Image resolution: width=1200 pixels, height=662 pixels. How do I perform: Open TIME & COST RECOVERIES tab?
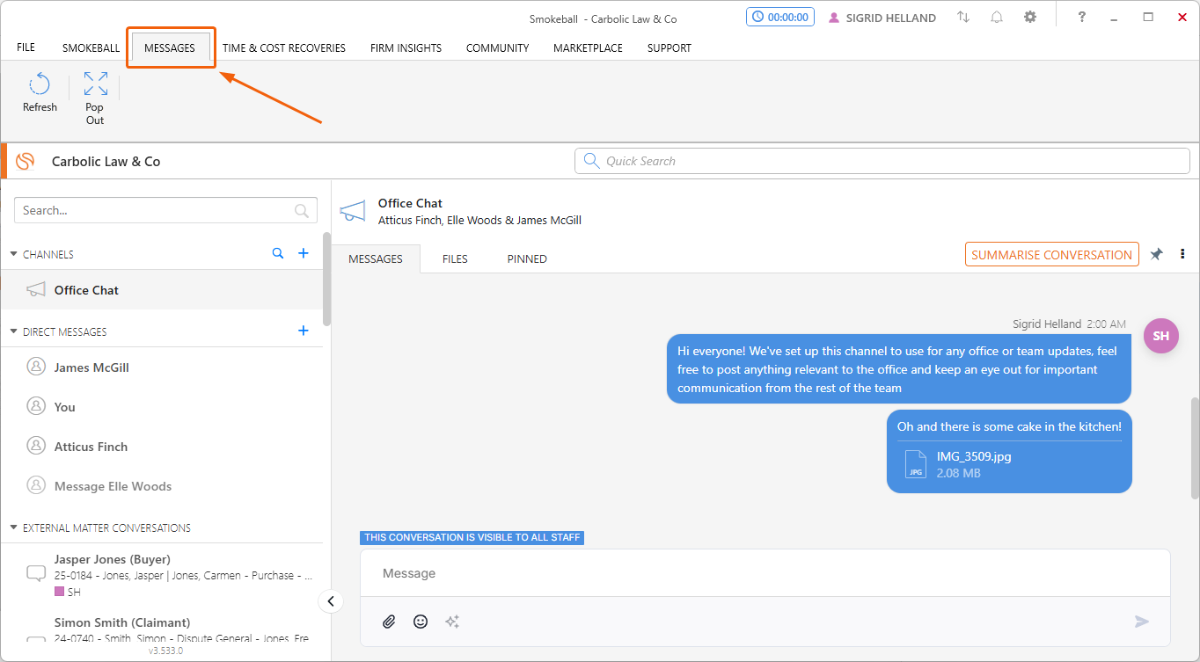284,48
